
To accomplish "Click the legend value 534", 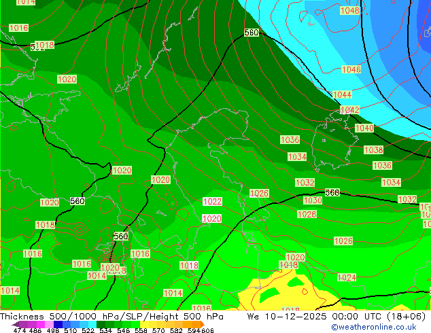I will click(x=106, y=330).
